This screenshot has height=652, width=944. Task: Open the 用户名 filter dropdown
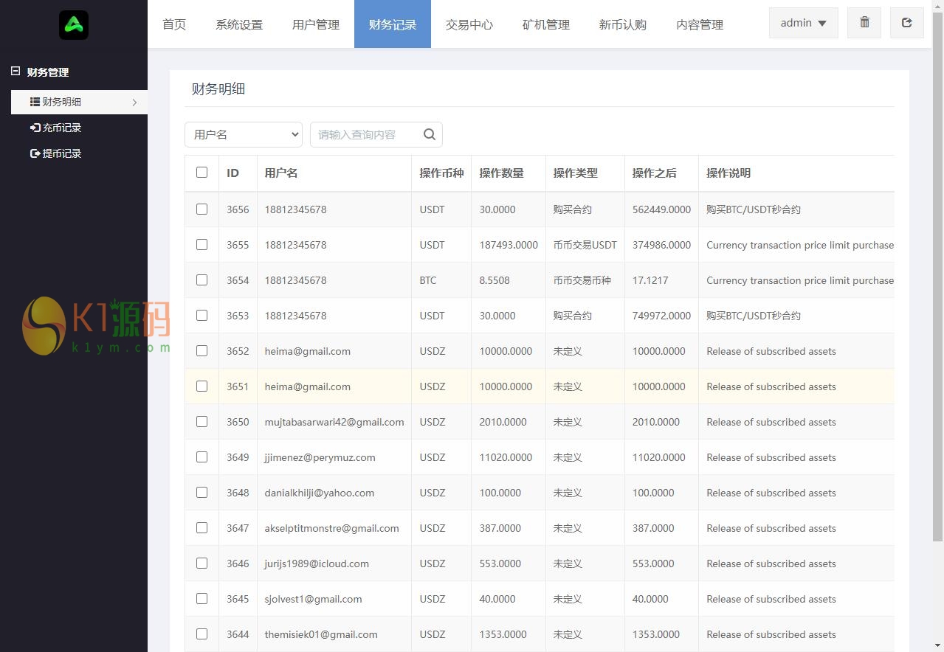pos(244,134)
